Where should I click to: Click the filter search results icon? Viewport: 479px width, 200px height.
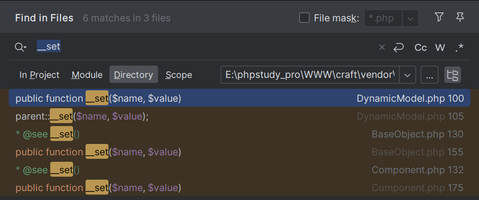[x=439, y=18]
